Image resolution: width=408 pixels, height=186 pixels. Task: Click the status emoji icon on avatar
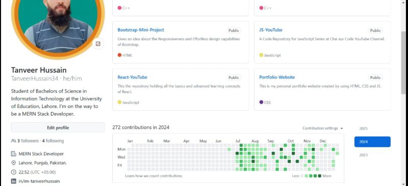point(98,44)
